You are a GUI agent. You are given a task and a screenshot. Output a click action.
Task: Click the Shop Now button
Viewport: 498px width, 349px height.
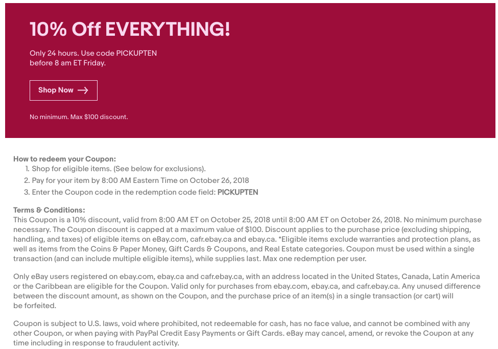[63, 90]
